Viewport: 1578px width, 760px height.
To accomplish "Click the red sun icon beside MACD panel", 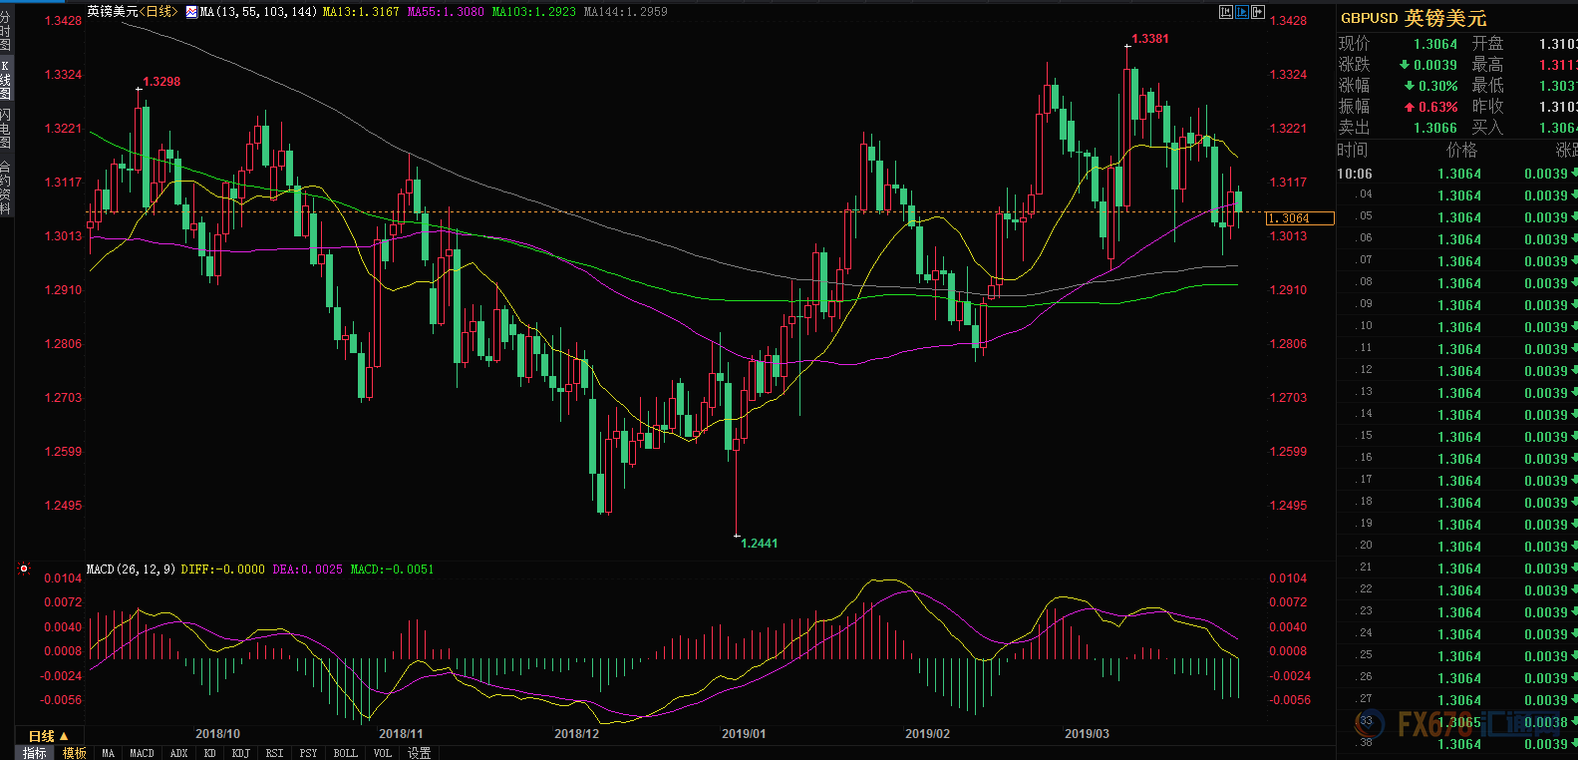I will coord(24,569).
